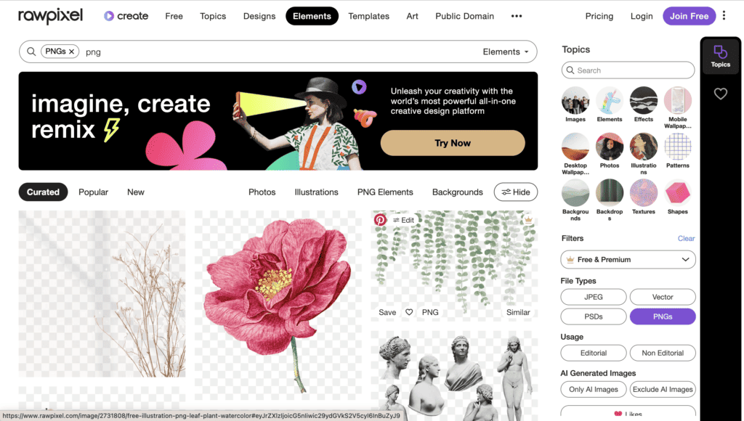Open the Templates navigation item
The width and height of the screenshot is (744, 421).
[368, 16]
